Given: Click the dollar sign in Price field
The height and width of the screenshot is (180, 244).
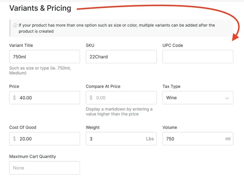Looking at the screenshot, I should pos(15,98).
